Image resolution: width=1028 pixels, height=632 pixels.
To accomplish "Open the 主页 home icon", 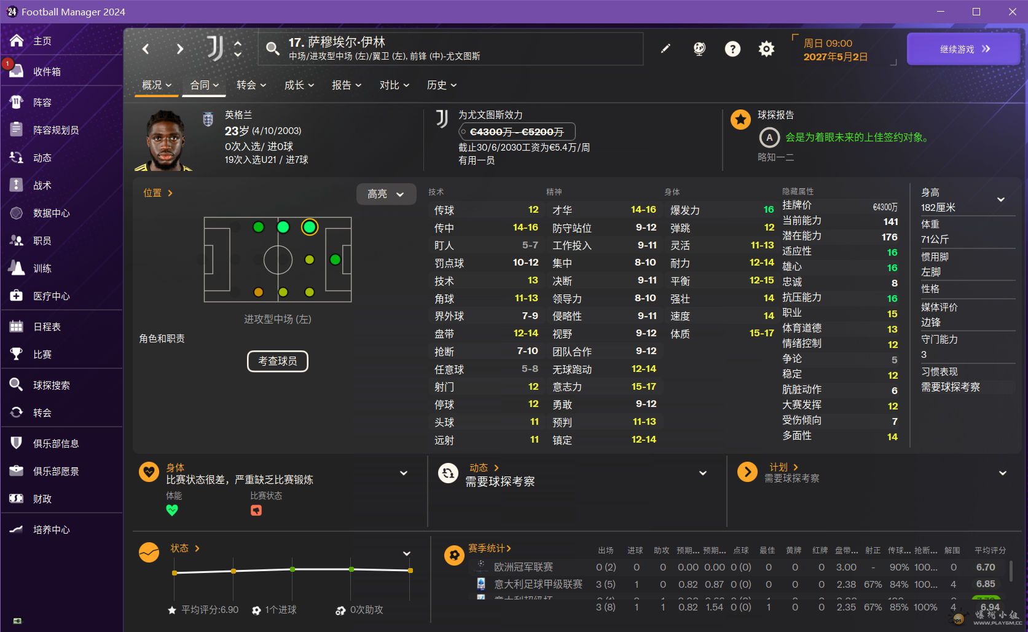I will (17, 41).
